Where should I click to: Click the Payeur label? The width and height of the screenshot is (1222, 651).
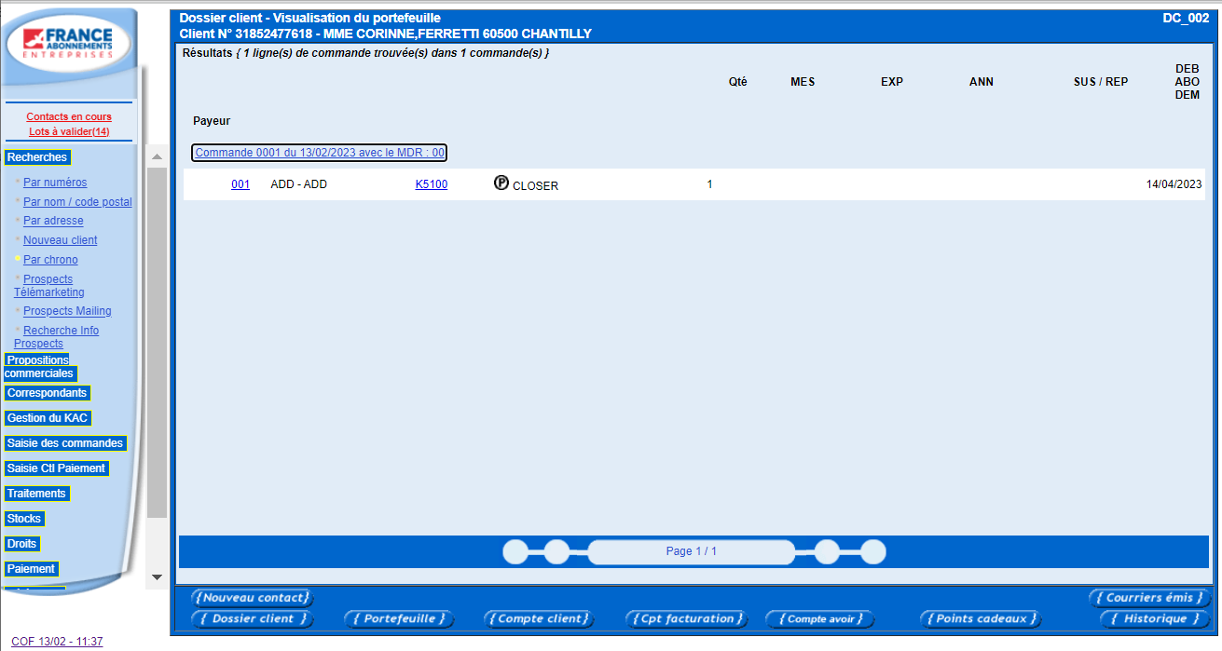[212, 121]
